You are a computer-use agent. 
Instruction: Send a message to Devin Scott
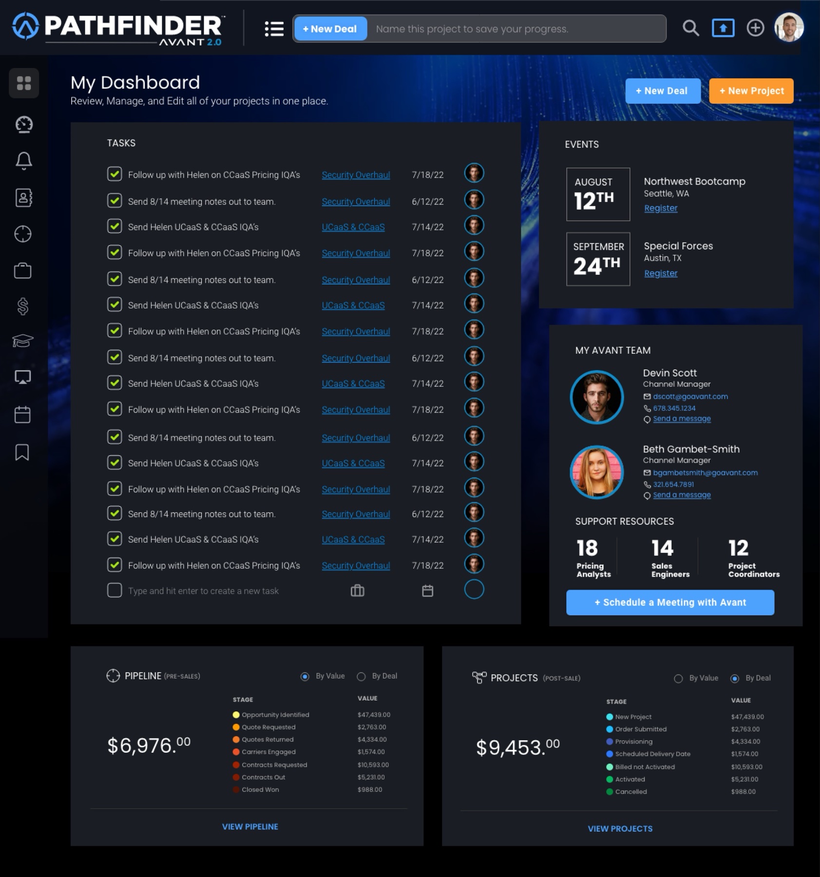[x=682, y=419]
